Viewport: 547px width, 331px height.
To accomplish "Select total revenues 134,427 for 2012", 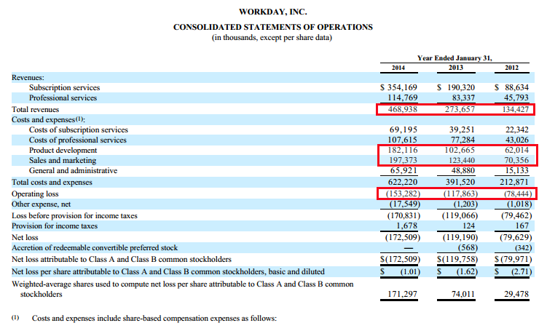I will pyautogui.click(x=516, y=109).
